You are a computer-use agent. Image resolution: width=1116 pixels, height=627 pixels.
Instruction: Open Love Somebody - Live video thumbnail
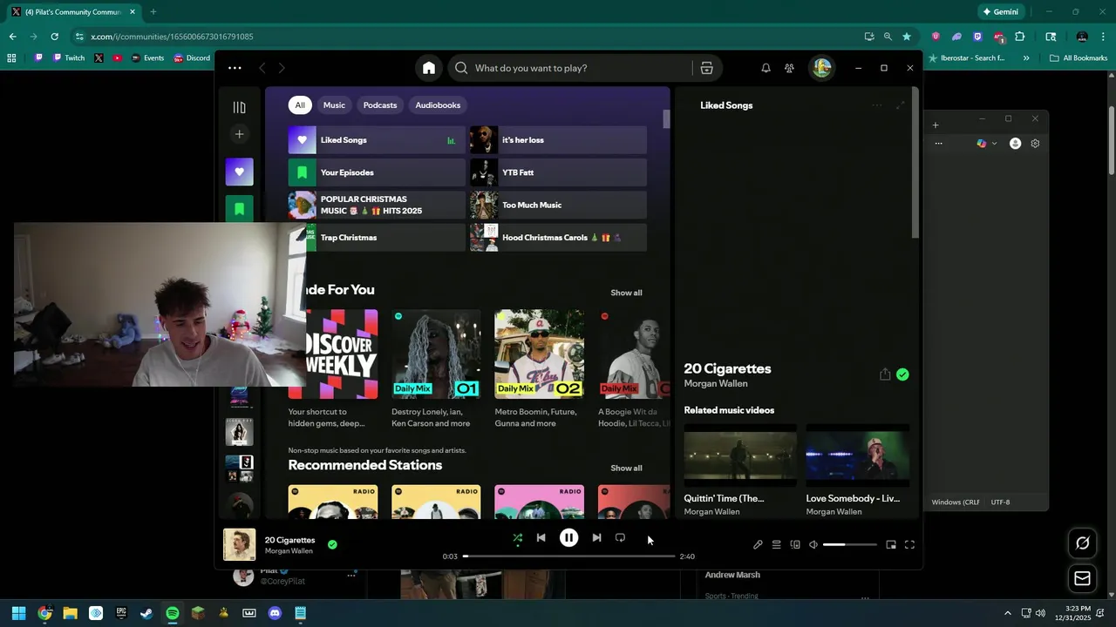point(858,455)
